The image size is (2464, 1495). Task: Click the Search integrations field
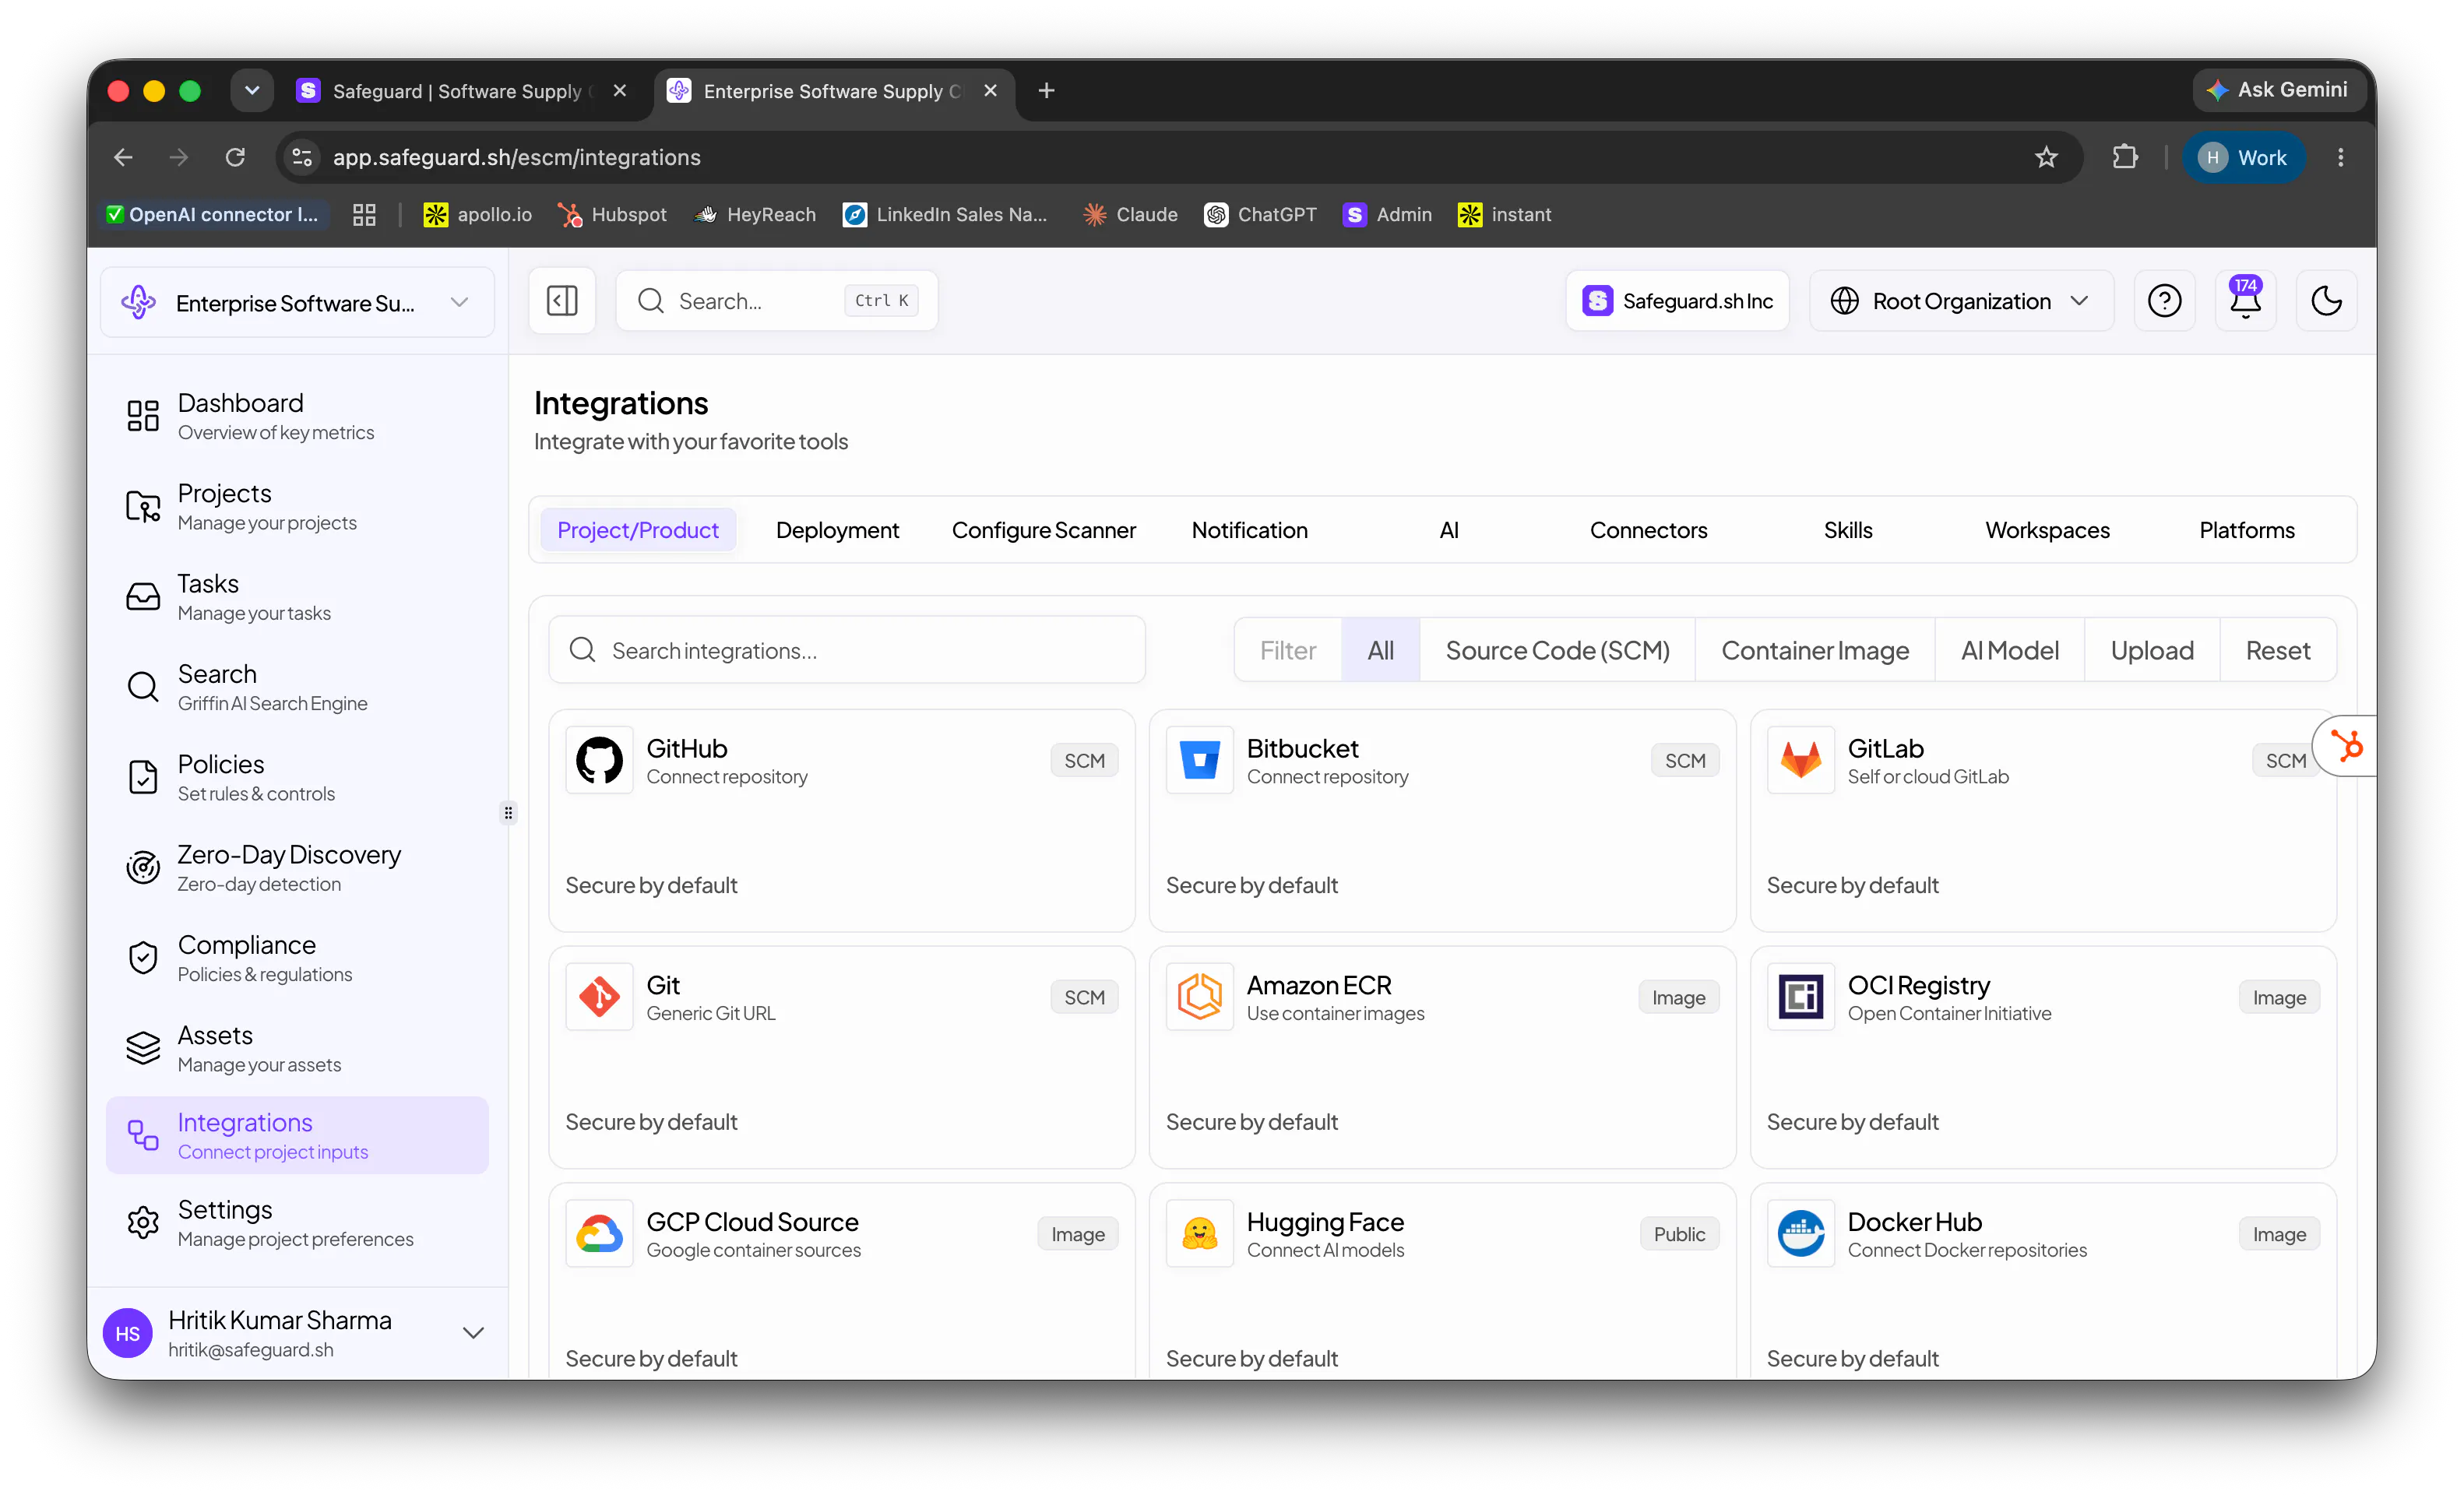pos(846,650)
